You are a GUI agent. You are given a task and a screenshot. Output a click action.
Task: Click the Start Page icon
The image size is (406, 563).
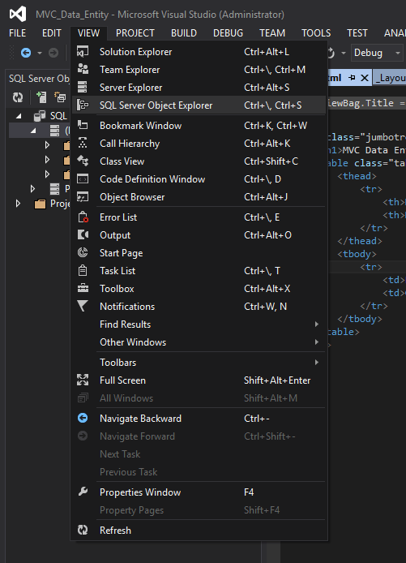coord(83,252)
